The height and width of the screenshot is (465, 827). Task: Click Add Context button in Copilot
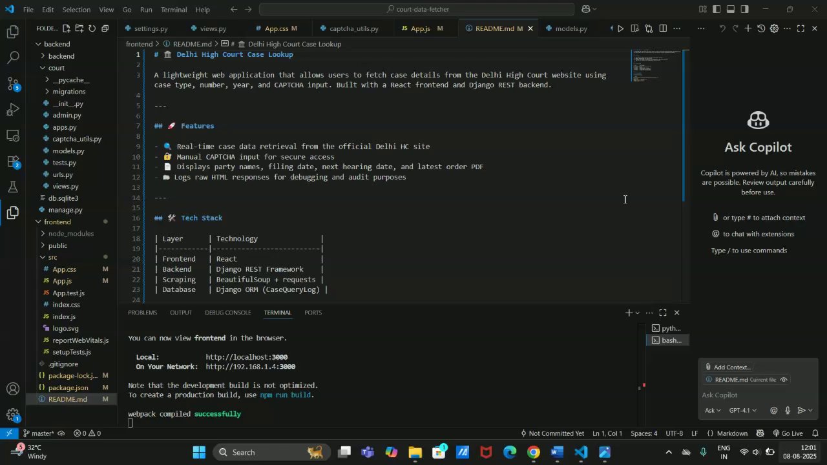click(x=728, y=367)
